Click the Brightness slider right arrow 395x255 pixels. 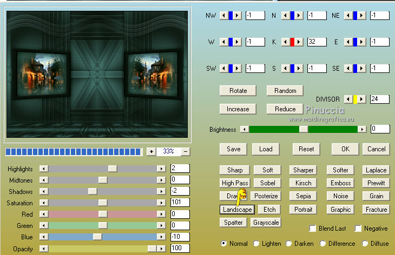click(362, 129)
